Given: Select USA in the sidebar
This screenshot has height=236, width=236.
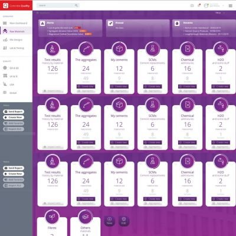Looking at the screenshot, I should pyautogui.click(x=12, y=84).
